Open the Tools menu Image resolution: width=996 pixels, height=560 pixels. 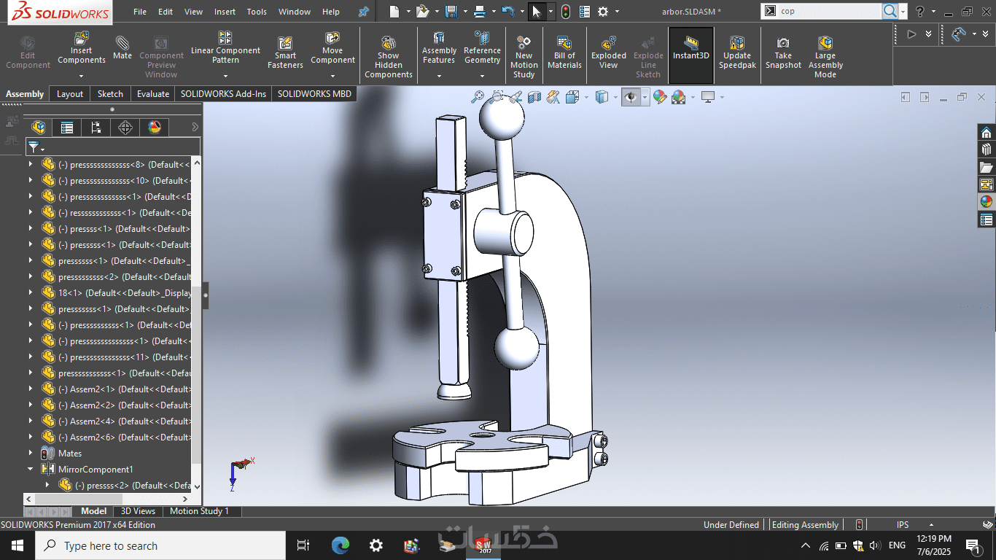click(x=257, y=12)
